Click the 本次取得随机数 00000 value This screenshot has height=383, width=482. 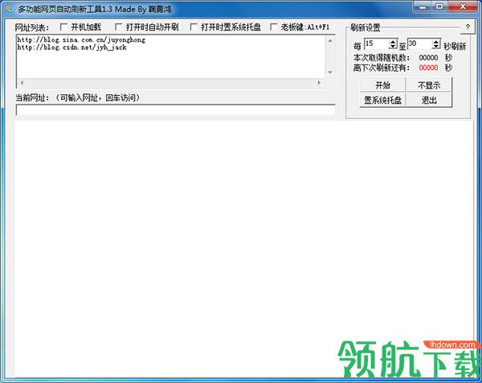[x=428, y=58]
